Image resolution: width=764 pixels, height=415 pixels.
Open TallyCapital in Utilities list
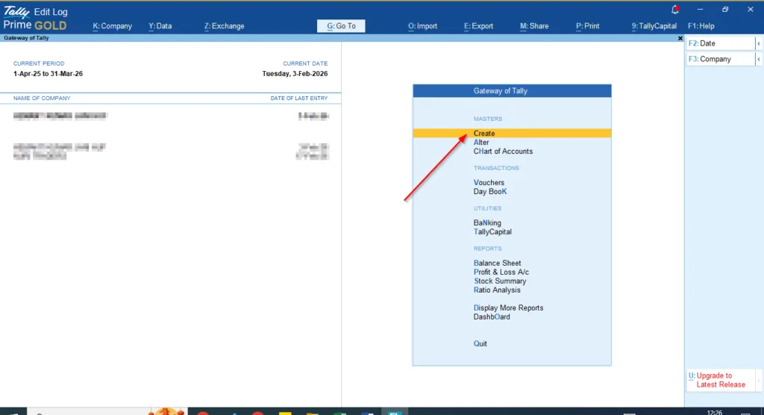492,231
